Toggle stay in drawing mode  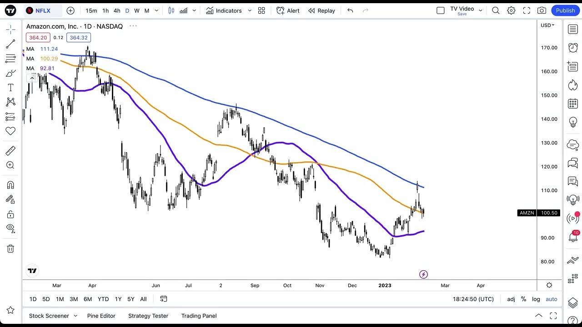click(x=10, y=199)
